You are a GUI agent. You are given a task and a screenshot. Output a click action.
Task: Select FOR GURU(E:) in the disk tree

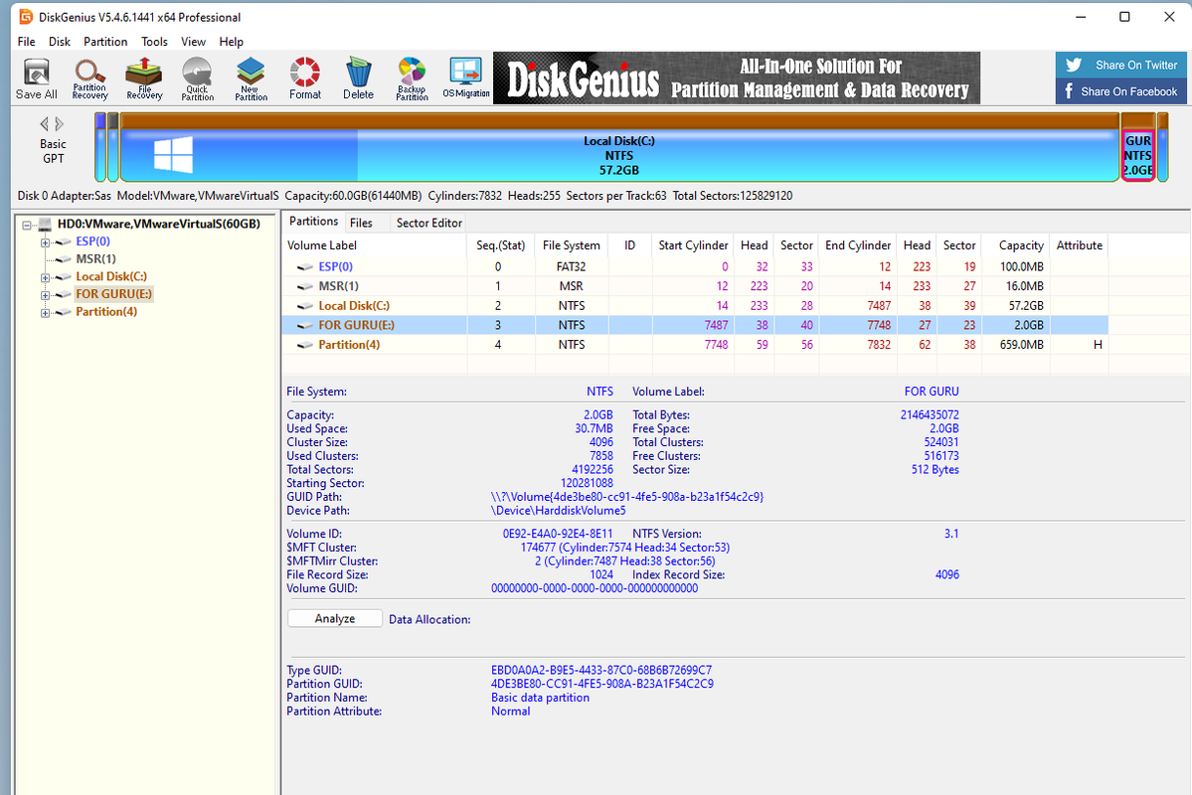(113, 294)
